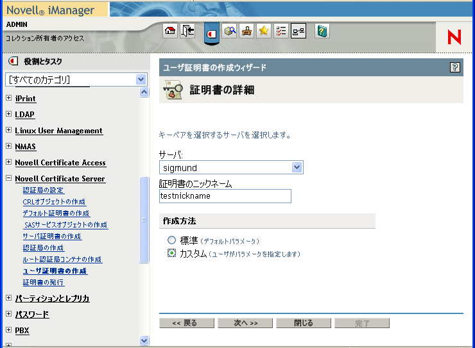Open the Linux User Management label
475x348 pixels.
(59, 131)
